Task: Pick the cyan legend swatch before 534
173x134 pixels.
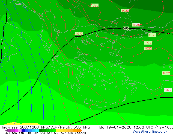Action: tap(37, 130)
